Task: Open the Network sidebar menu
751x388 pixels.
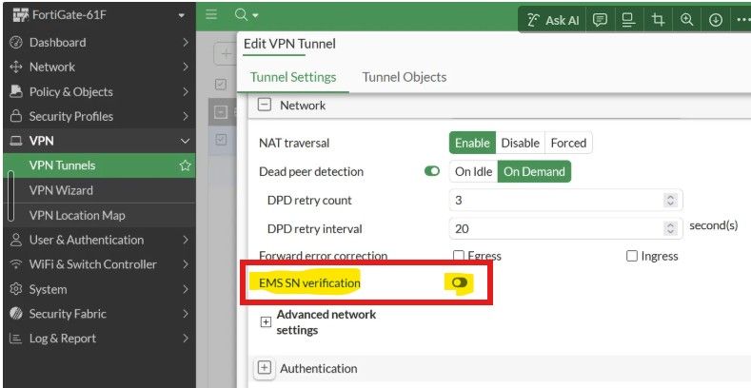Action: (100, 67)
